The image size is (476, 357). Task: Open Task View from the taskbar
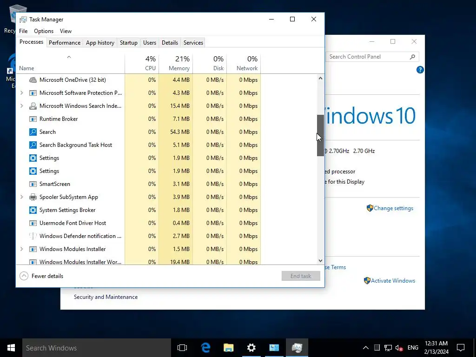[182, 348]
